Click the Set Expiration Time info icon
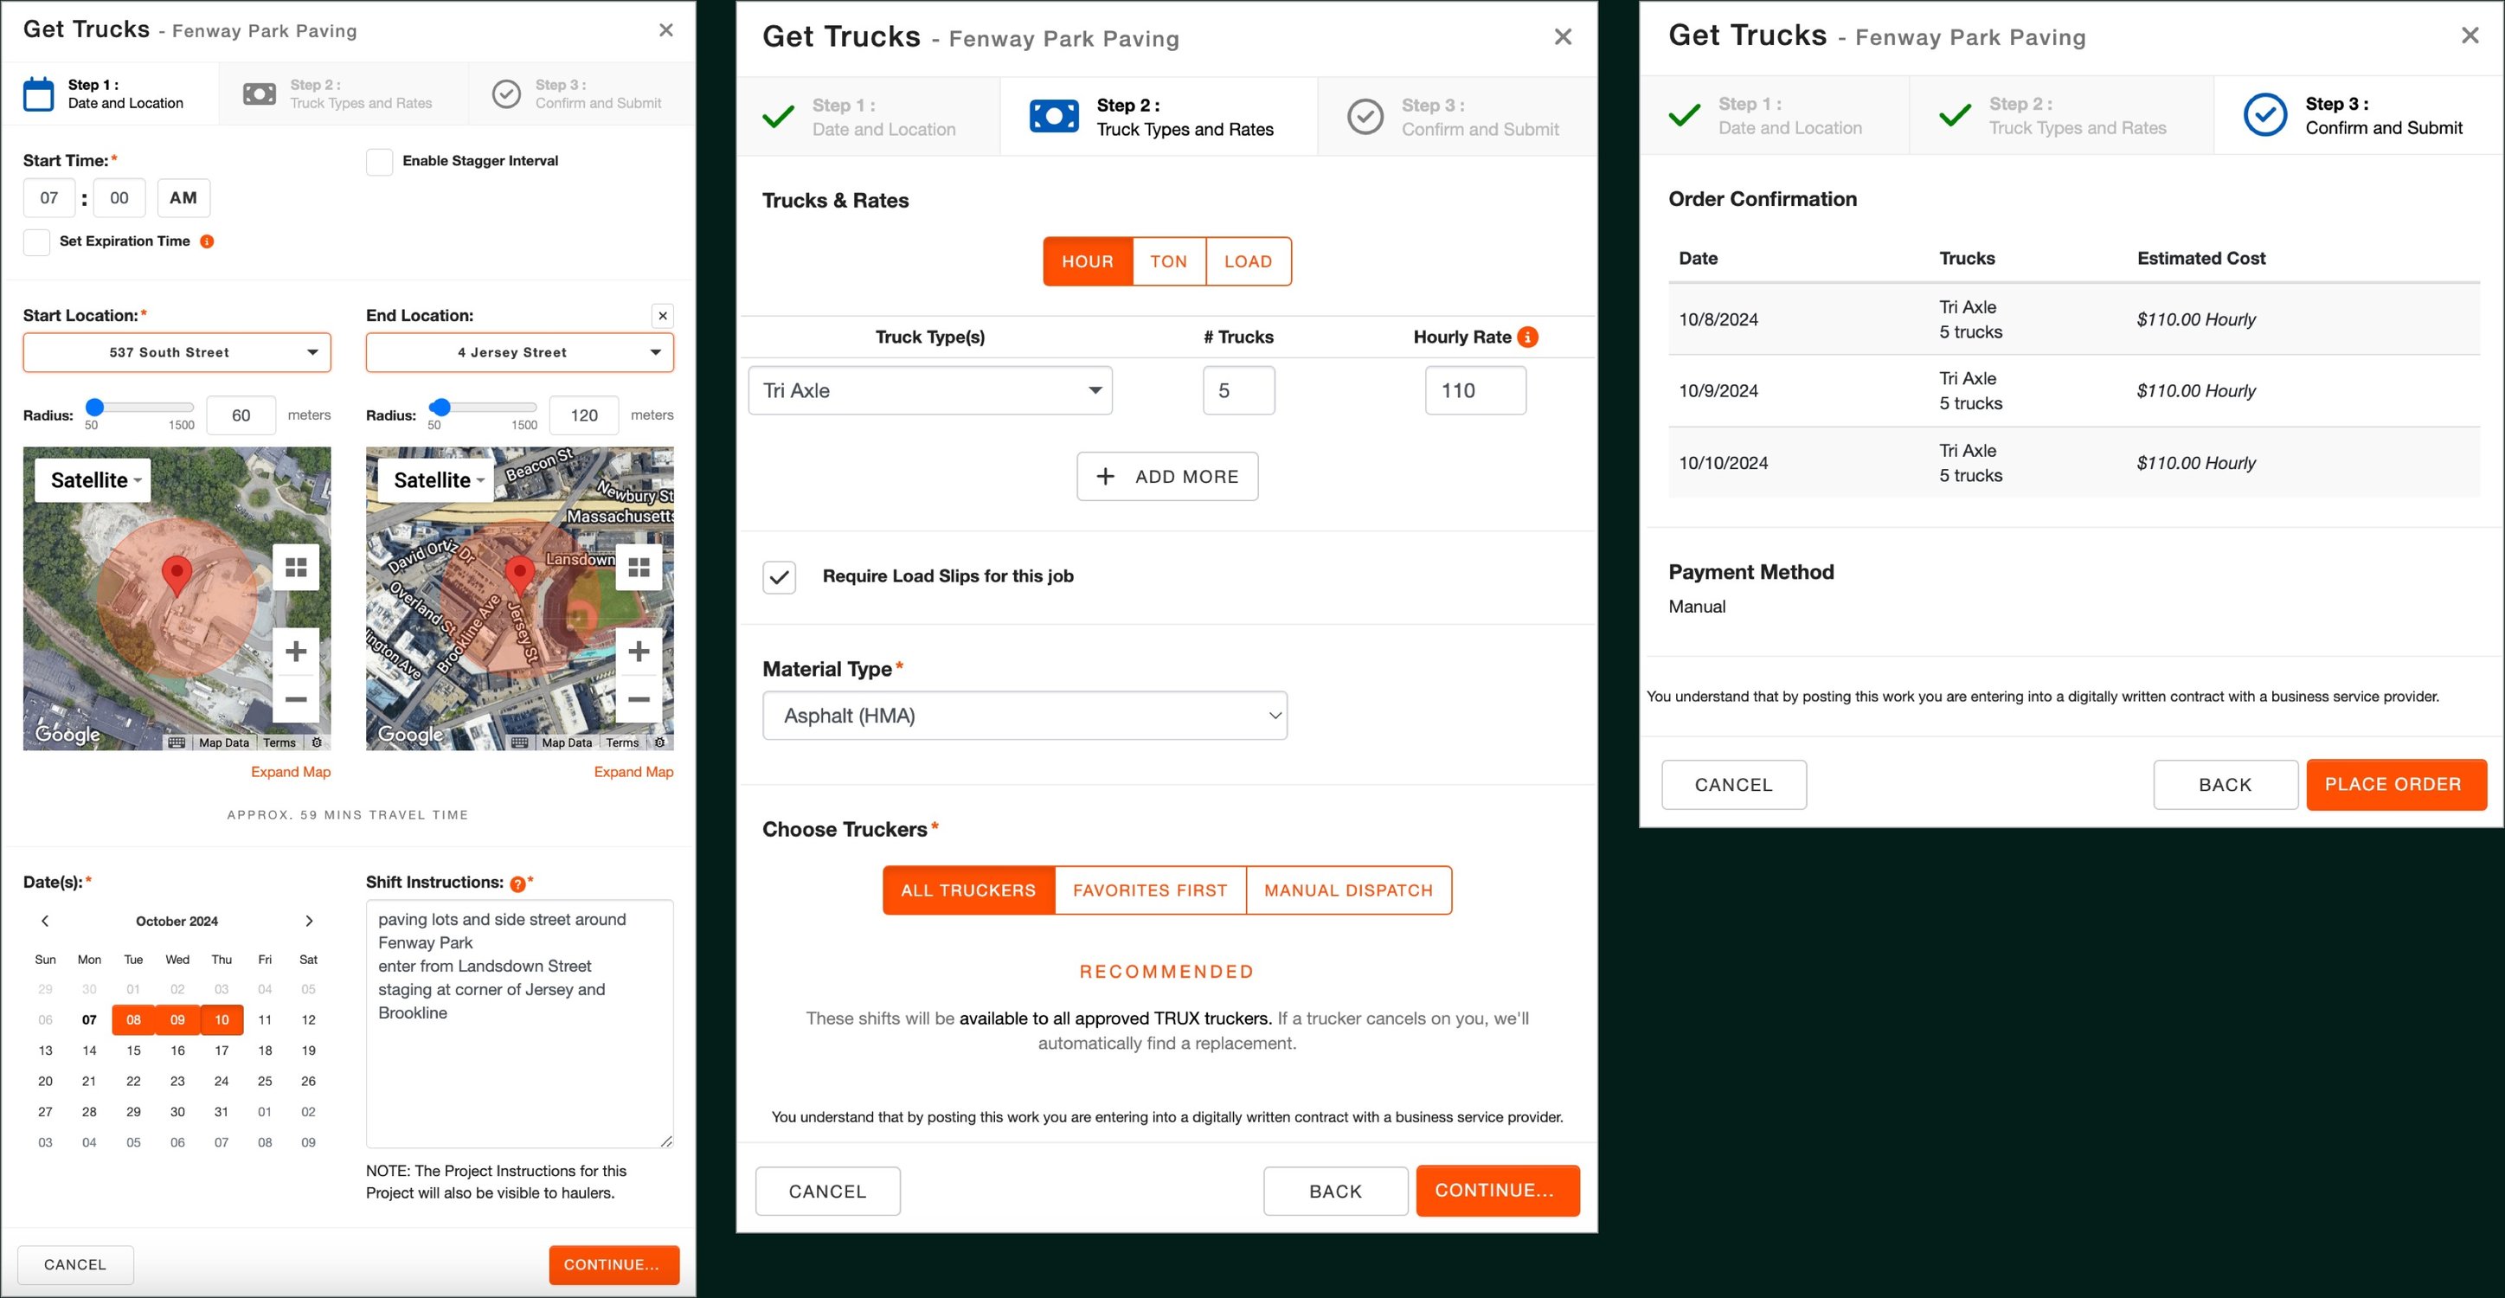The width and height of the screenshot is (2505, 1298). tap(207, 241)
